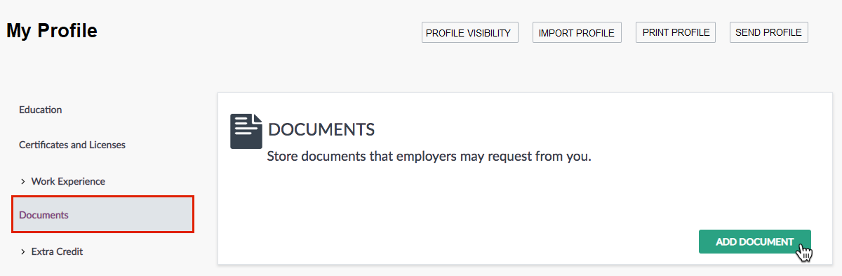
Task: Click the blank header area beside My Profile
Action: (x=260, y=32)
